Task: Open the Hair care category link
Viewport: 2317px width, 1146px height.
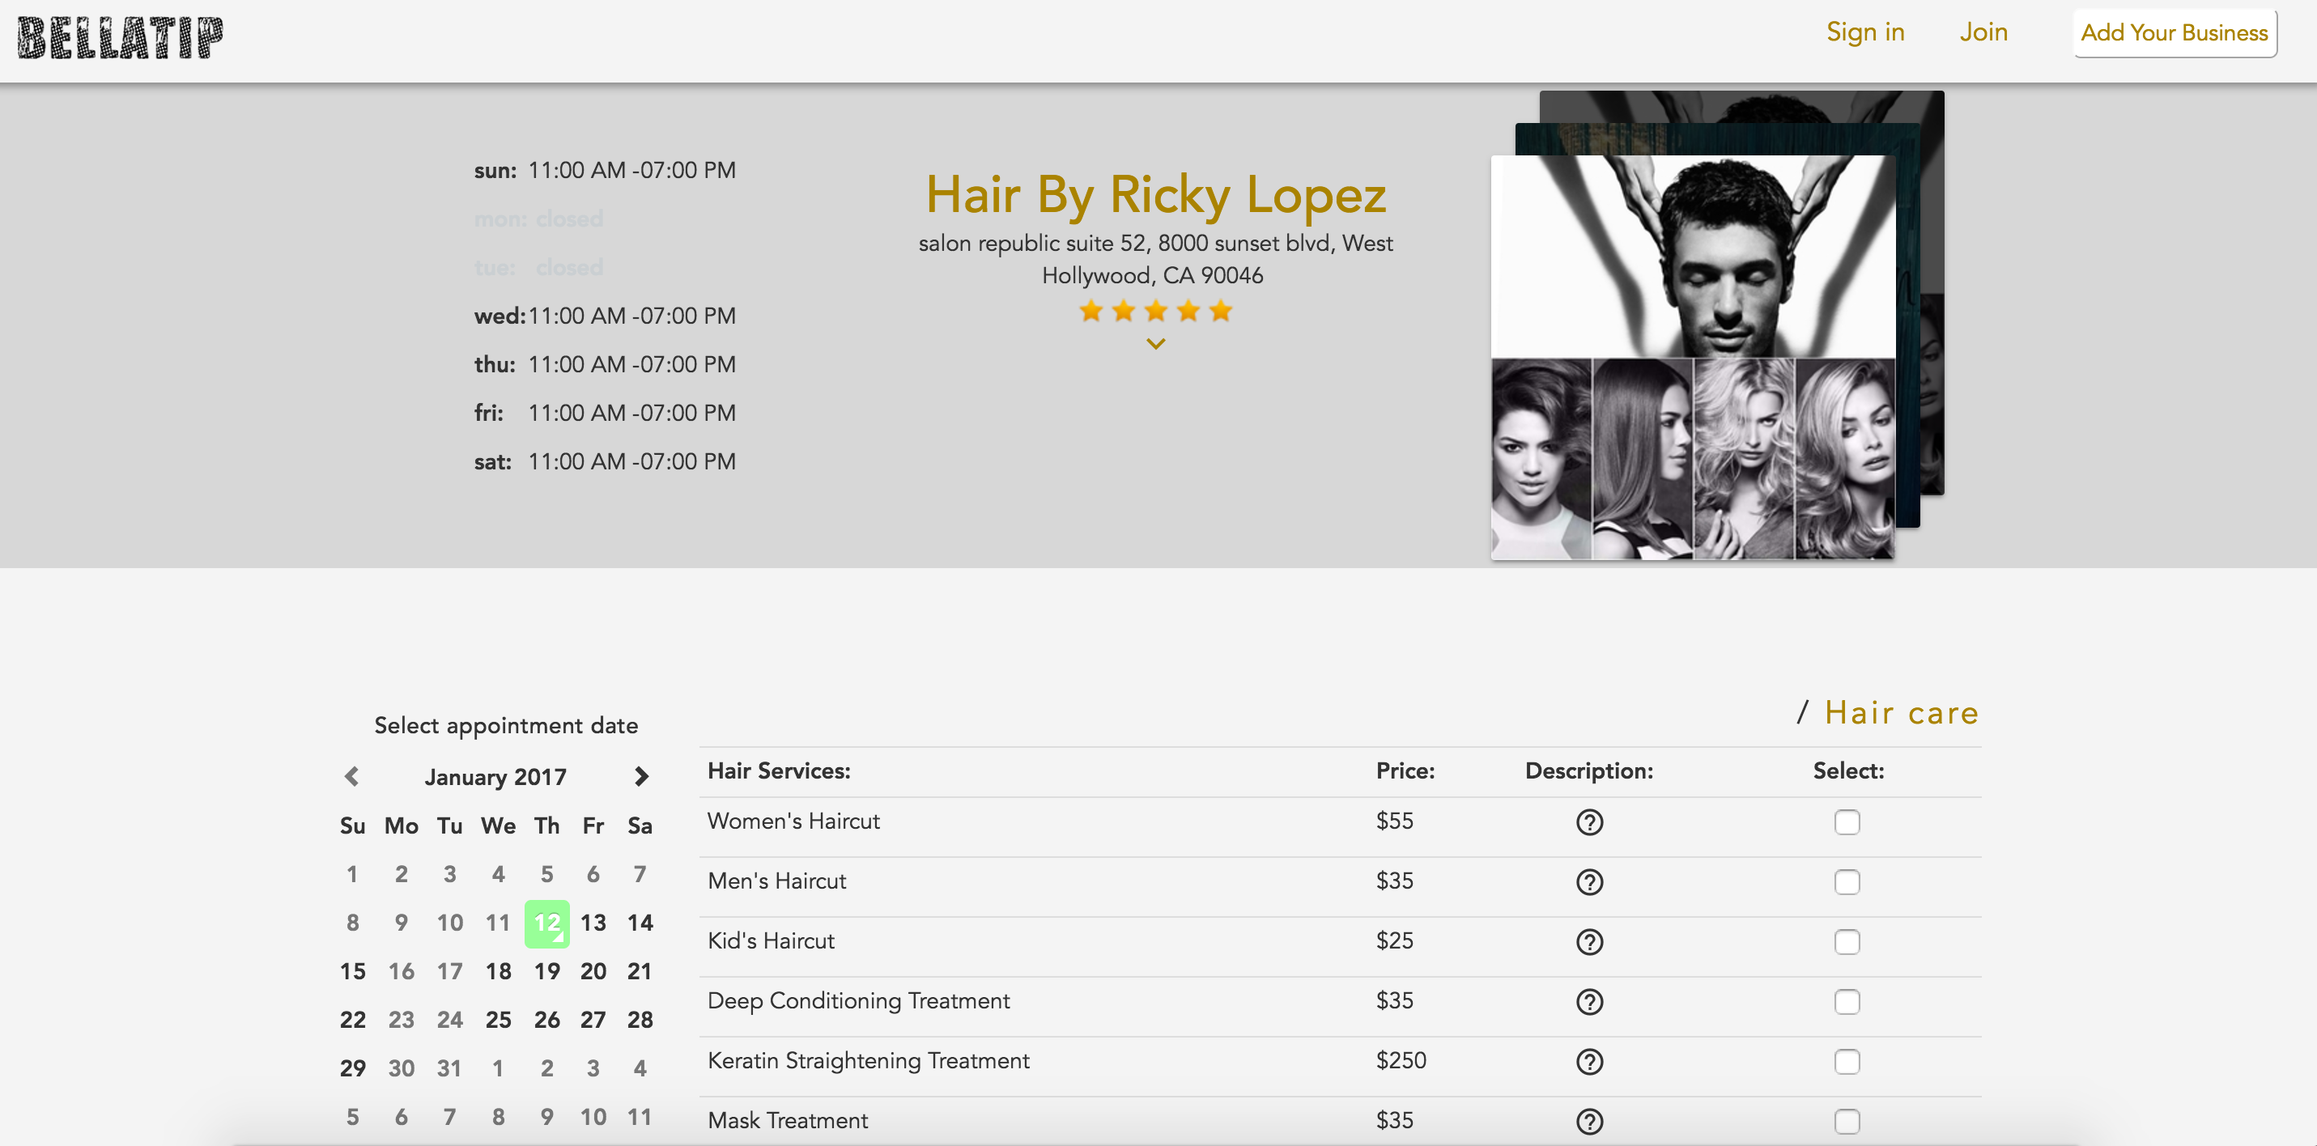Action: 1902,712
